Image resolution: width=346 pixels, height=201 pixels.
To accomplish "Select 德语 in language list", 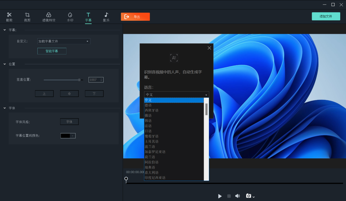I will click(174, 105).
